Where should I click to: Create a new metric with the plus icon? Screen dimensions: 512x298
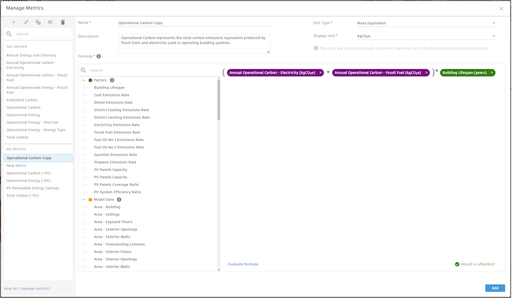[x=13, y=22]
